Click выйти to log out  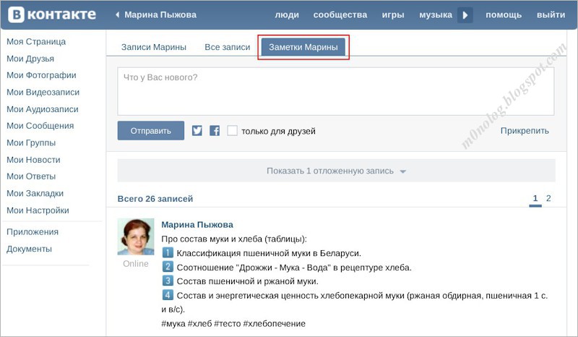point(551,15)
